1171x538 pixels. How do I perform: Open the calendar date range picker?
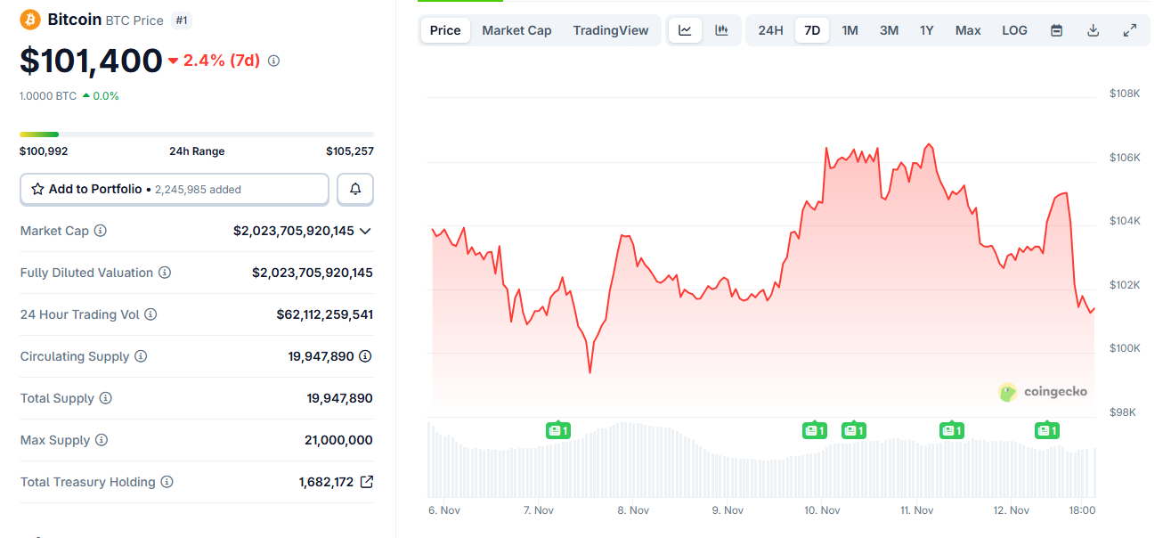tap(1056, 29)
